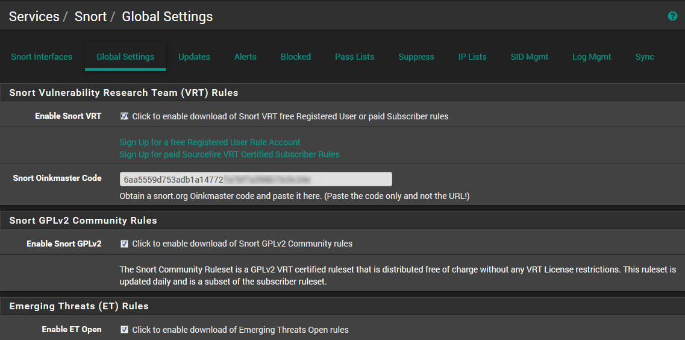Open the Updates tab

pos(195,57)
